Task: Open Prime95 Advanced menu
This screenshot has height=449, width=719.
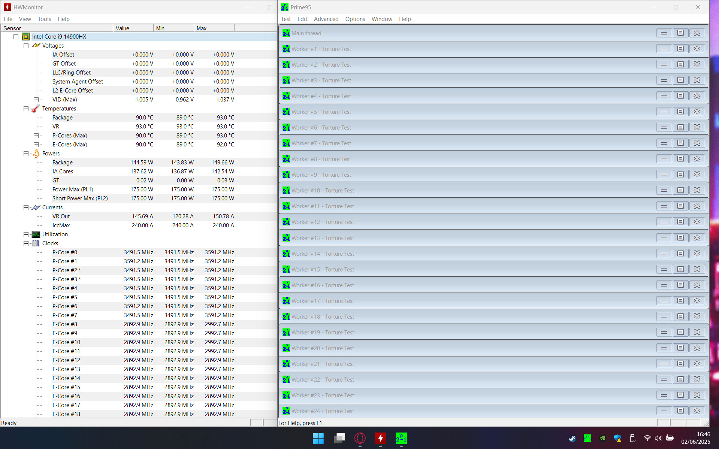Action: tap(326, 19)
